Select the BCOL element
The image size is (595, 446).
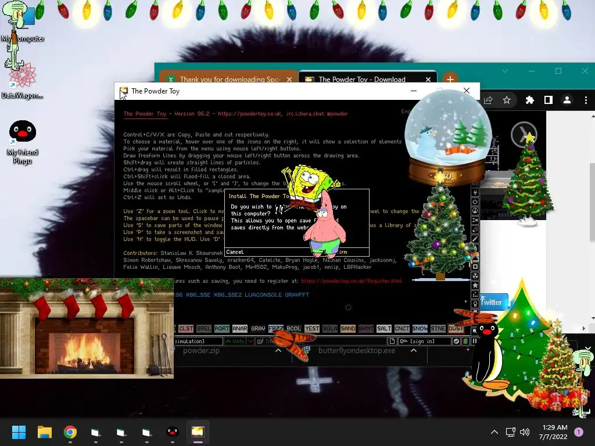pos(293,329)
